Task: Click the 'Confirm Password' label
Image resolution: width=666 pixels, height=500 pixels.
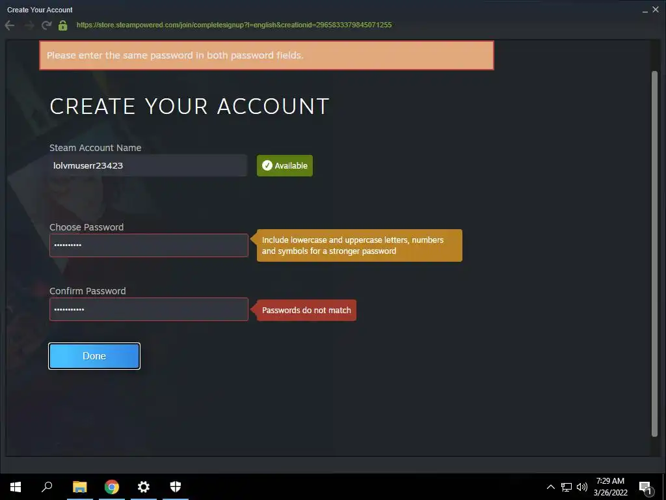Action: pos(88,291)
